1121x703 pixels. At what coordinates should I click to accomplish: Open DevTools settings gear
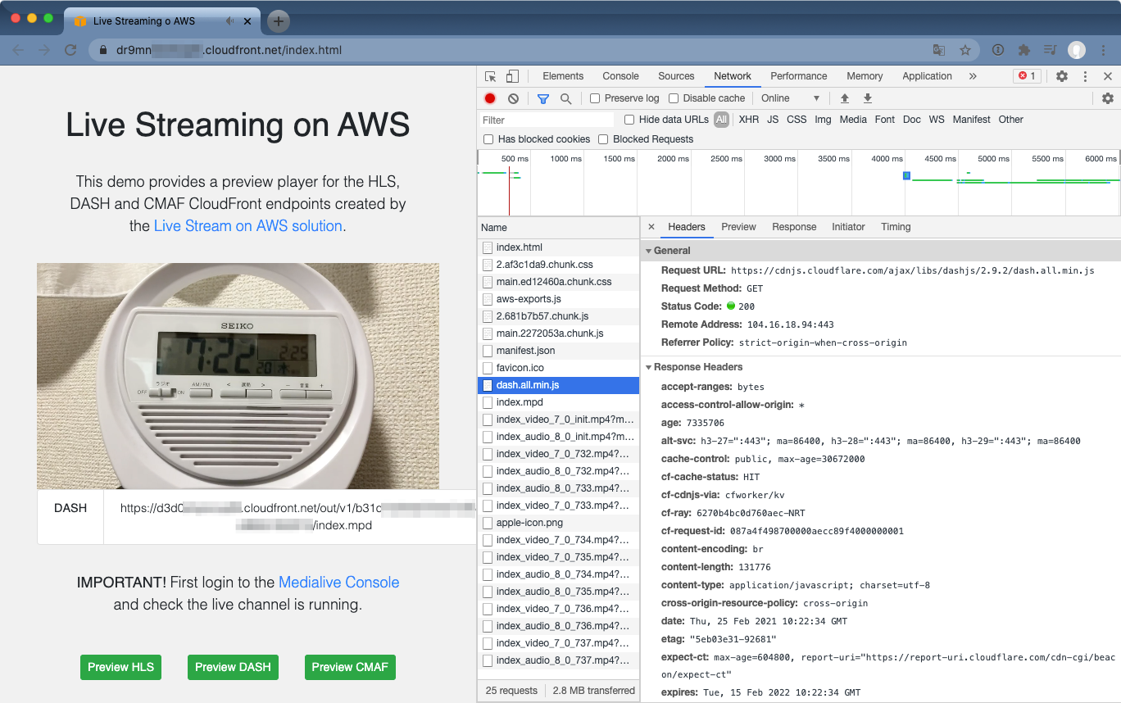click(1062, 75)
